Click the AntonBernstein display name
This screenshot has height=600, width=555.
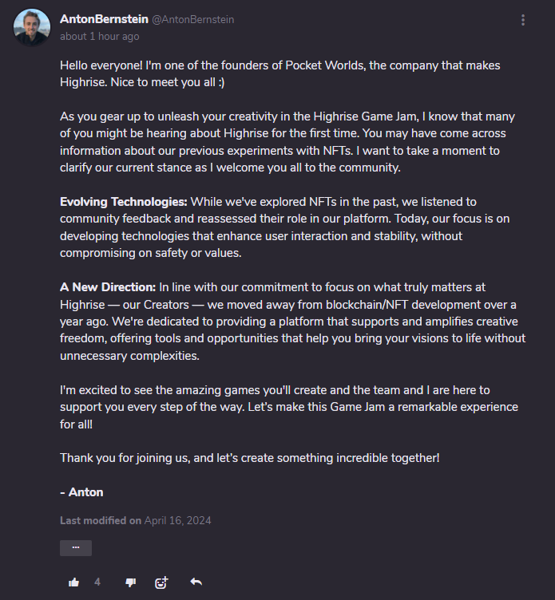[x=104, y=19]
